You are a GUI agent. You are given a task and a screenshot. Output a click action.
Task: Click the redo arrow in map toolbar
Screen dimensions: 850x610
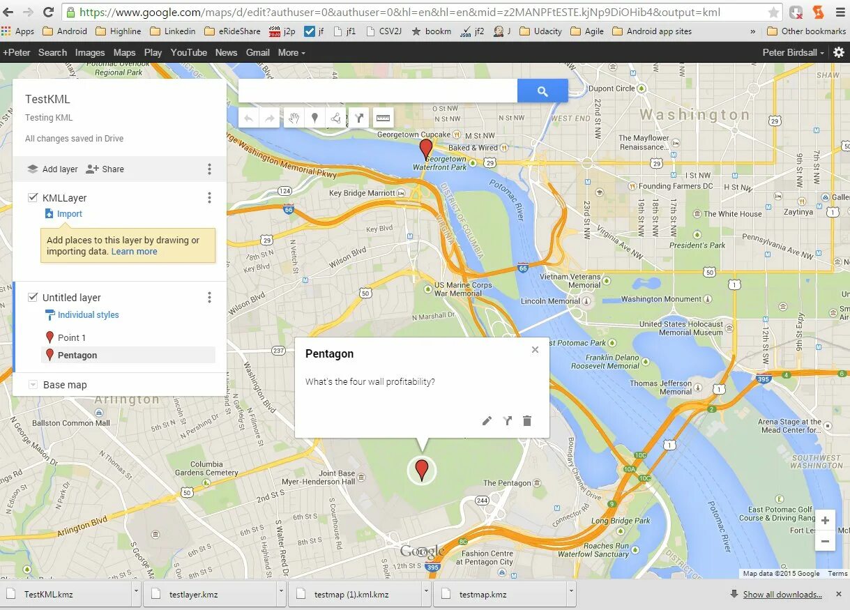(x=269, y=118)
